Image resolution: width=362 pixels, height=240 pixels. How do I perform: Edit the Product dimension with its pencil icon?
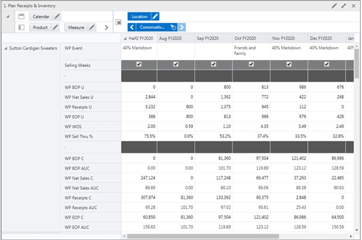(55, 27)
